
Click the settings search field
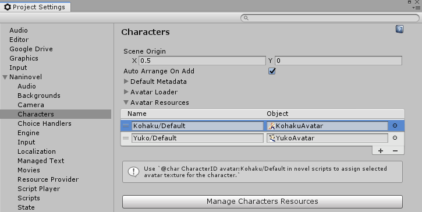329,18
